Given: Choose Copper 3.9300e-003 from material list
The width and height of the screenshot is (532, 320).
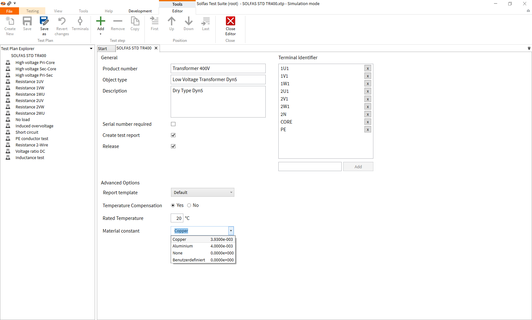Looking at the screenshot, I should pyautogui.click(x=203, y=240).
